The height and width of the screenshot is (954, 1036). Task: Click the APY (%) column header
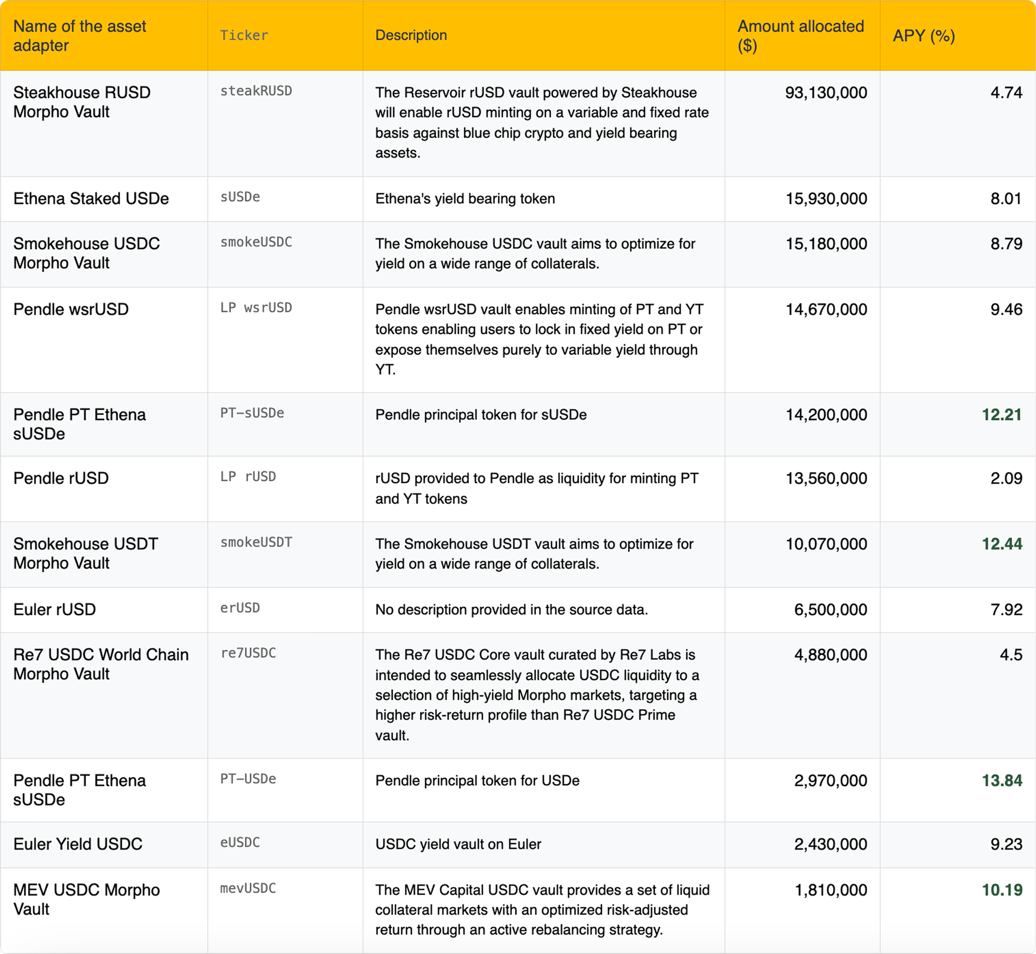(924, 36)
